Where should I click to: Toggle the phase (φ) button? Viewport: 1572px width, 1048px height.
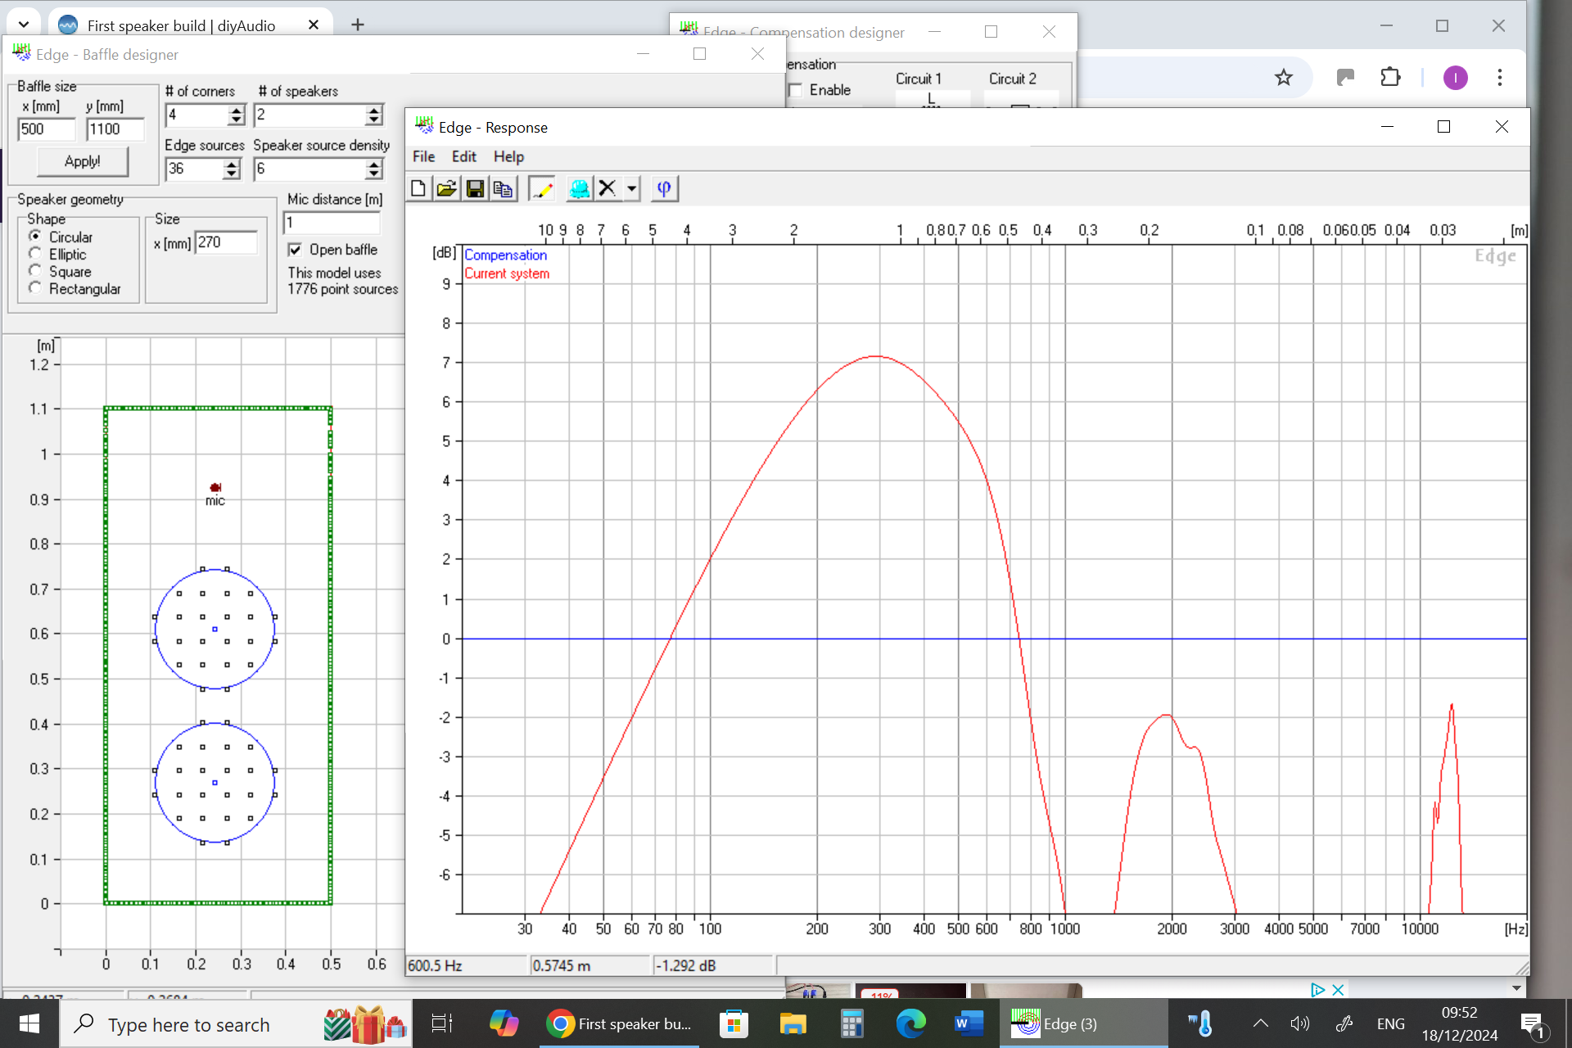tap(664, 189)
